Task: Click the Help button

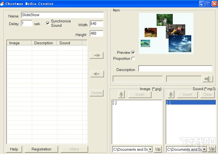Action: coord(14,149)
